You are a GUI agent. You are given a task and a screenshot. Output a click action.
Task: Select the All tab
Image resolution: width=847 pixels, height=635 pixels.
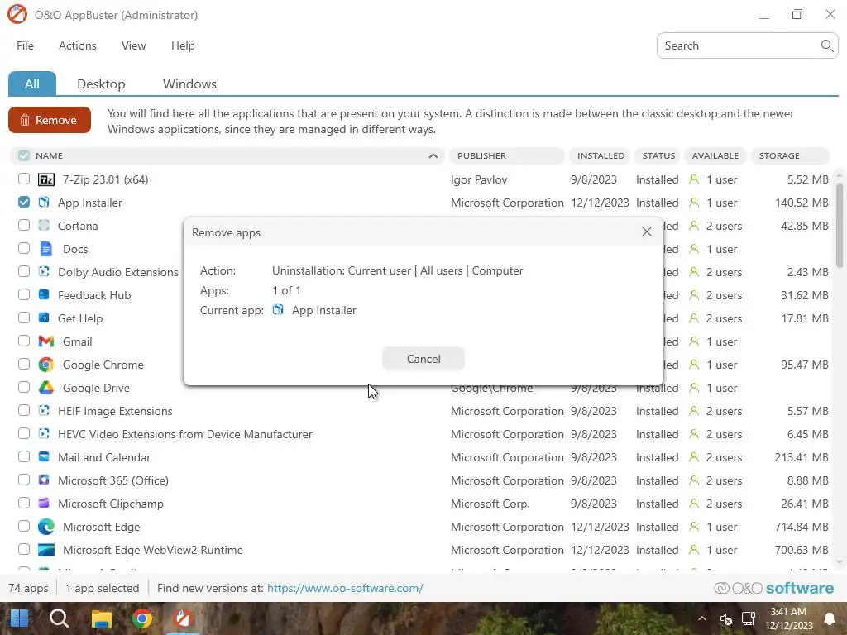point(32,84)
